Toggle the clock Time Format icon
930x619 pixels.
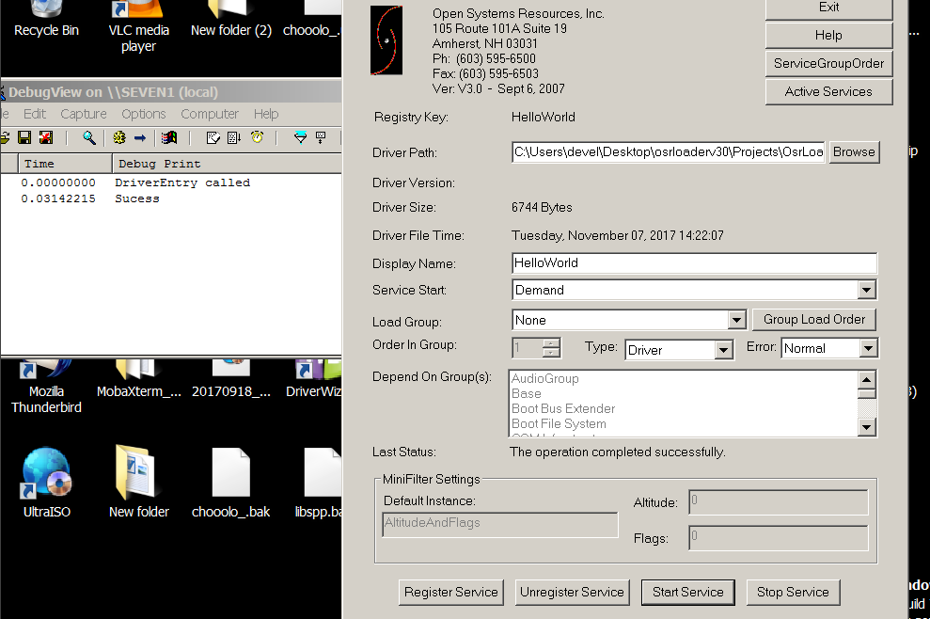click(x=257, y=138)
